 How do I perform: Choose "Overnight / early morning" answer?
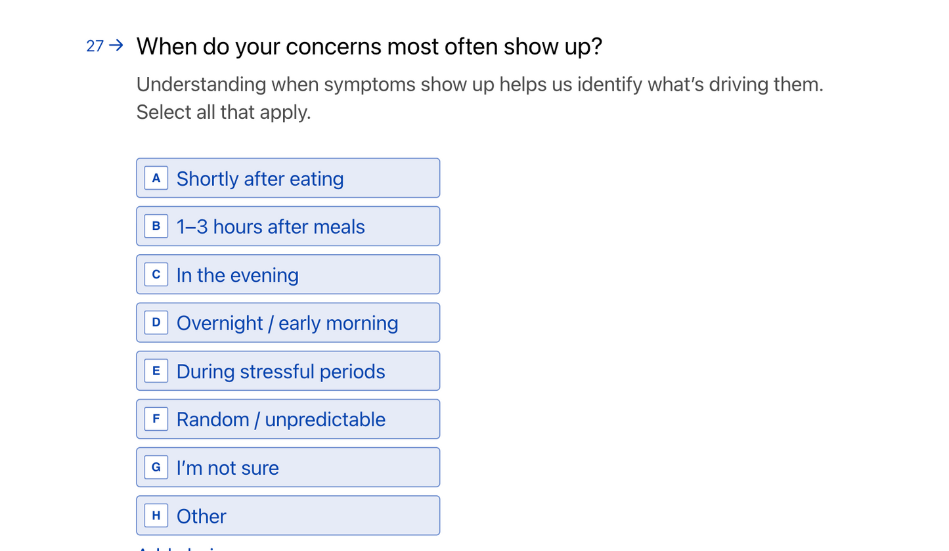click(x=288, y=322)
